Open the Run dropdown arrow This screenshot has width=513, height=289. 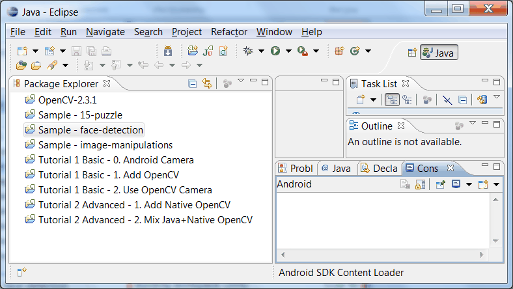(288, 51)
